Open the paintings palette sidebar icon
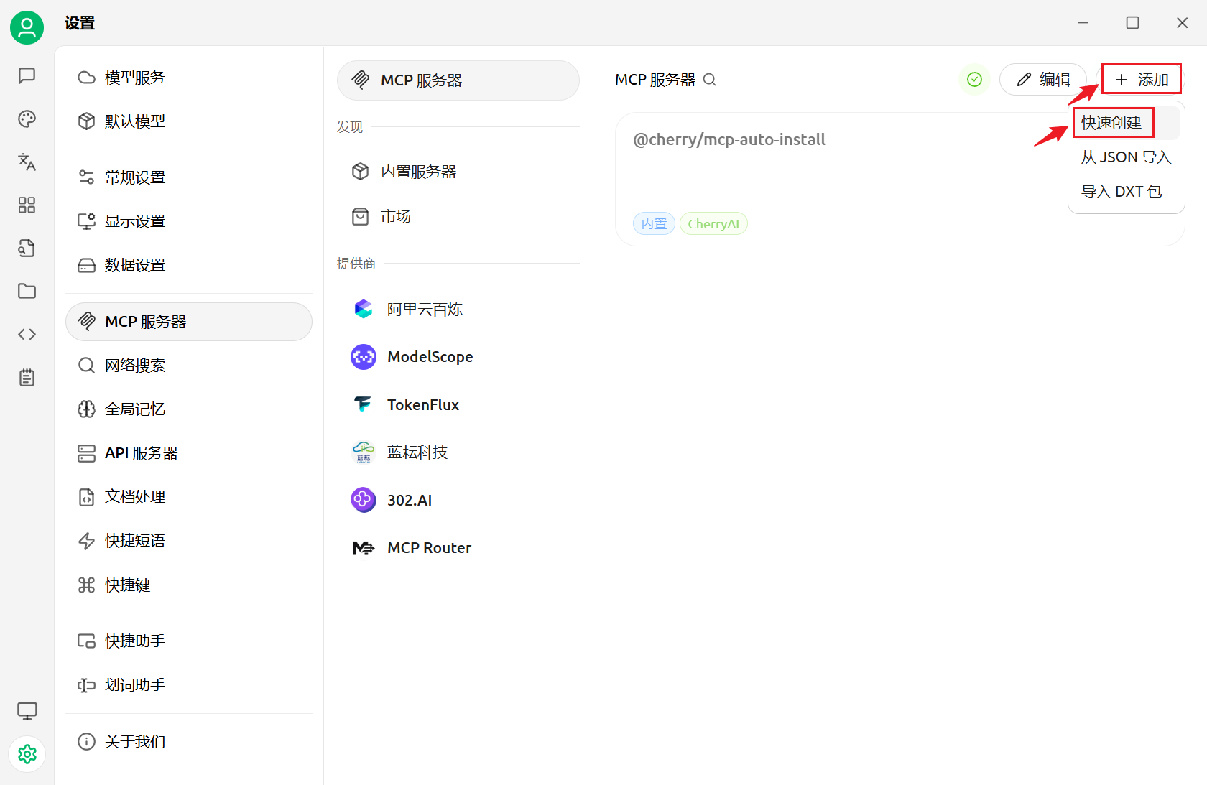Screen dimensions: 1207x785 27,119
